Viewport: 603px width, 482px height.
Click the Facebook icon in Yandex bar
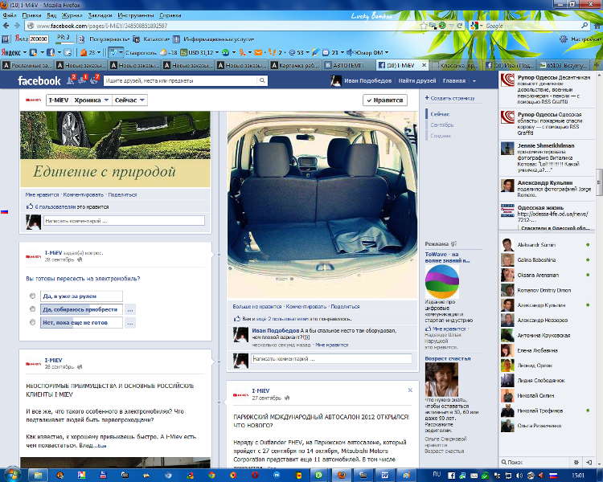(51, 52)
